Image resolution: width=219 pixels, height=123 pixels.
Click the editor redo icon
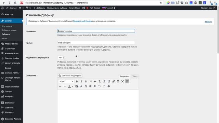[104, 86]
